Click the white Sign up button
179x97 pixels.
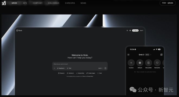(x=135, y=30)
